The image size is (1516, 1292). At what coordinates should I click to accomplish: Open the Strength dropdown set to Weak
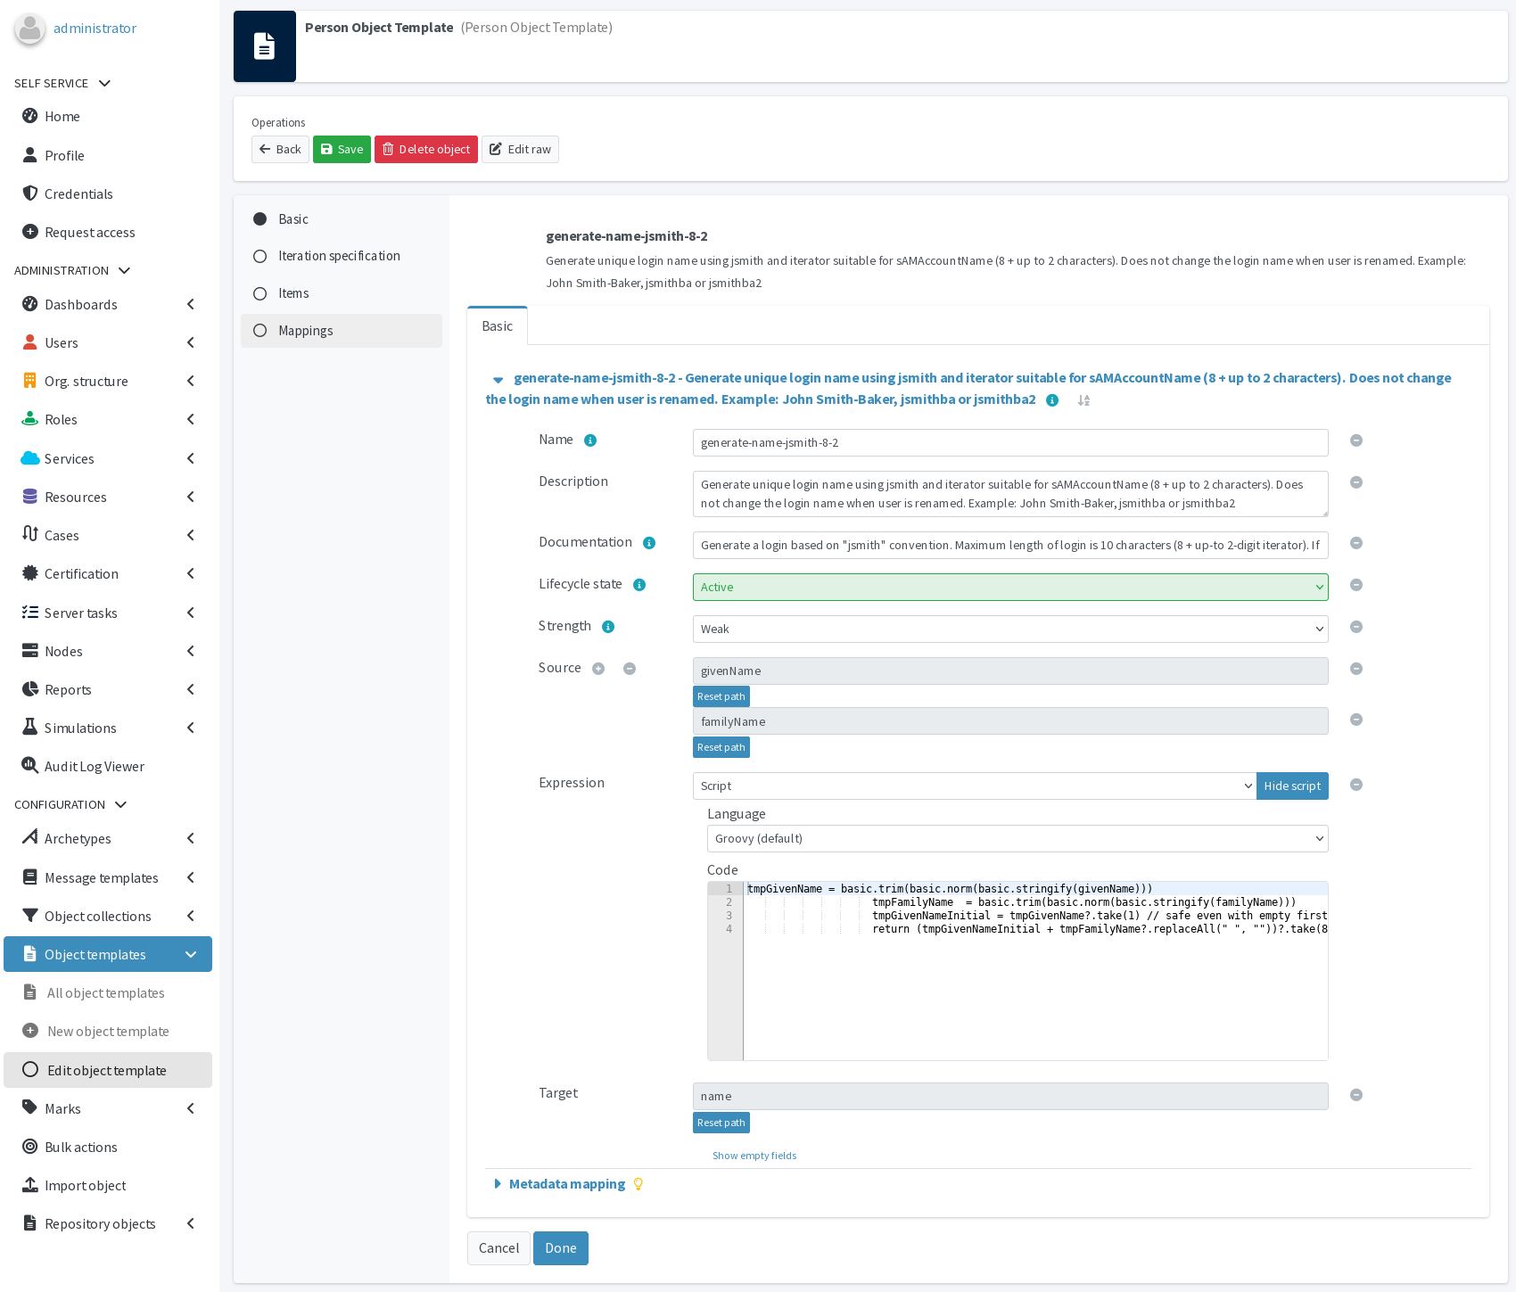point(1009,629)
